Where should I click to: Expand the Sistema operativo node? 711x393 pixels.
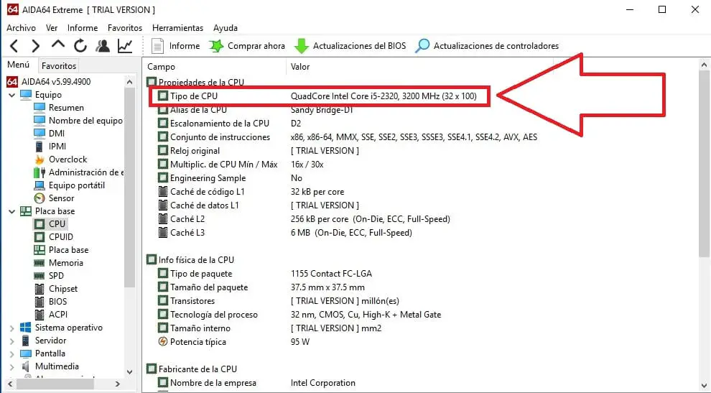[12, 328]
